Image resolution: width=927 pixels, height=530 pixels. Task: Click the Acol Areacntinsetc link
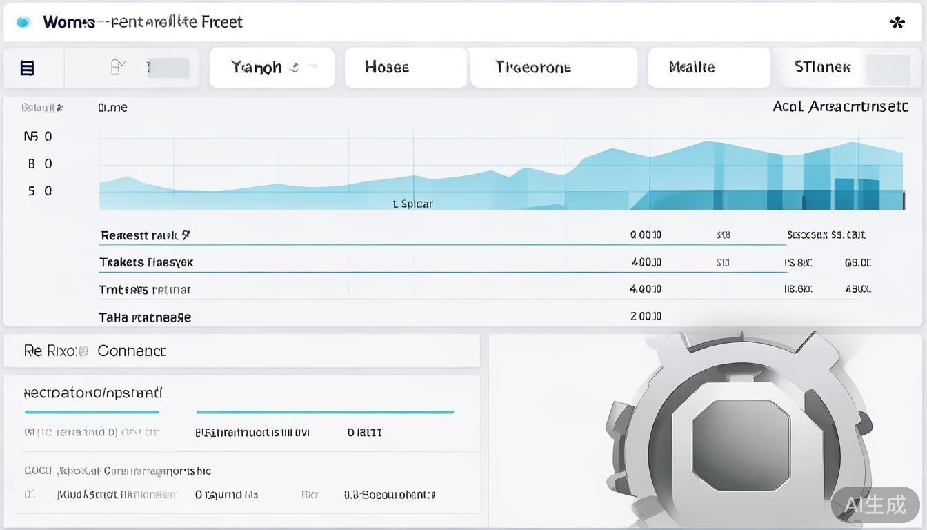(840, 106)
